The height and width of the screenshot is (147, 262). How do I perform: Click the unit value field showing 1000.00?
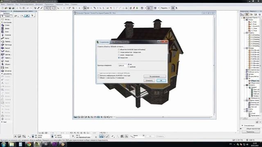[122, 65]
